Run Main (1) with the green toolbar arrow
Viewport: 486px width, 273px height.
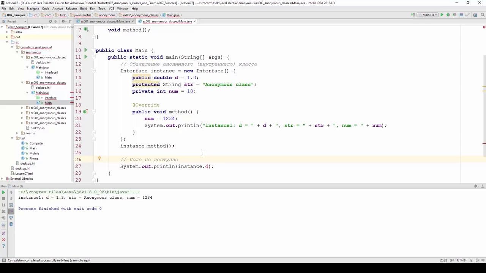click(x=442, y=15)
